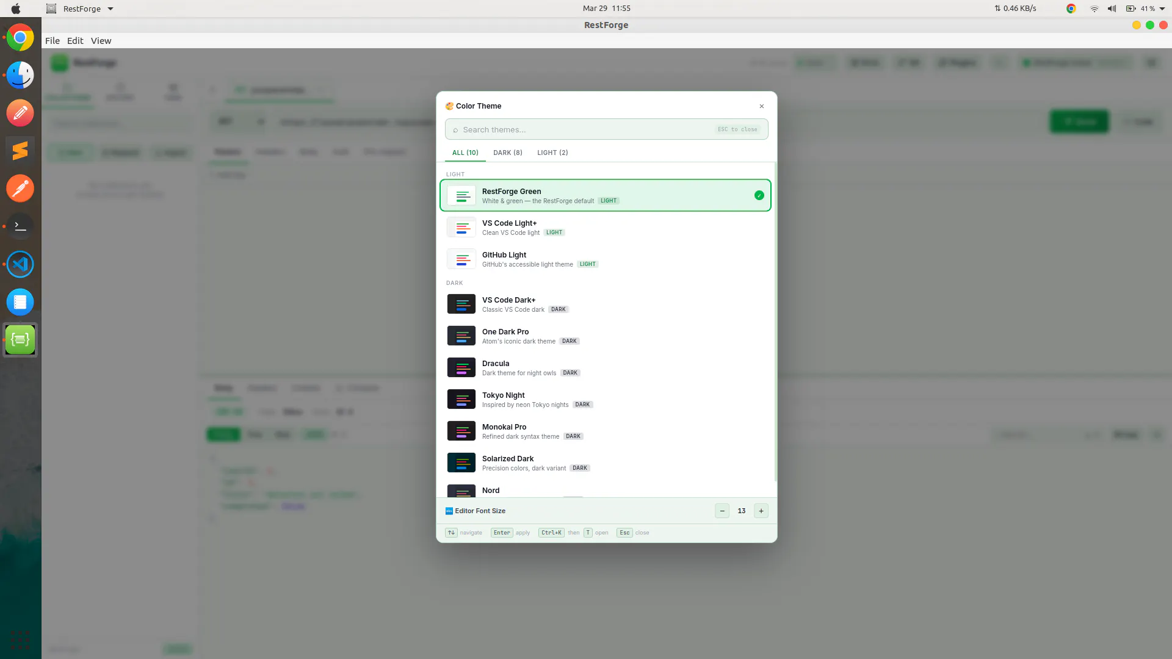
Task: Click the Wi-Fi icon in the menu bar
Action: (1094, 9)
